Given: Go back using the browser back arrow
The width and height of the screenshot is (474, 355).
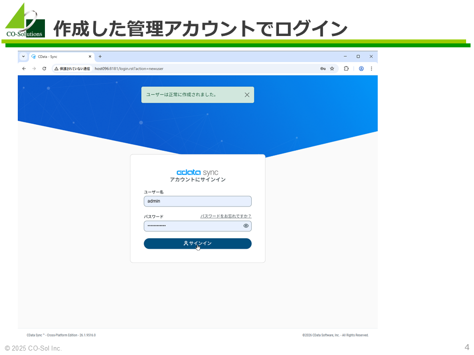Looking at the screenshot, I should pos(24,69).
